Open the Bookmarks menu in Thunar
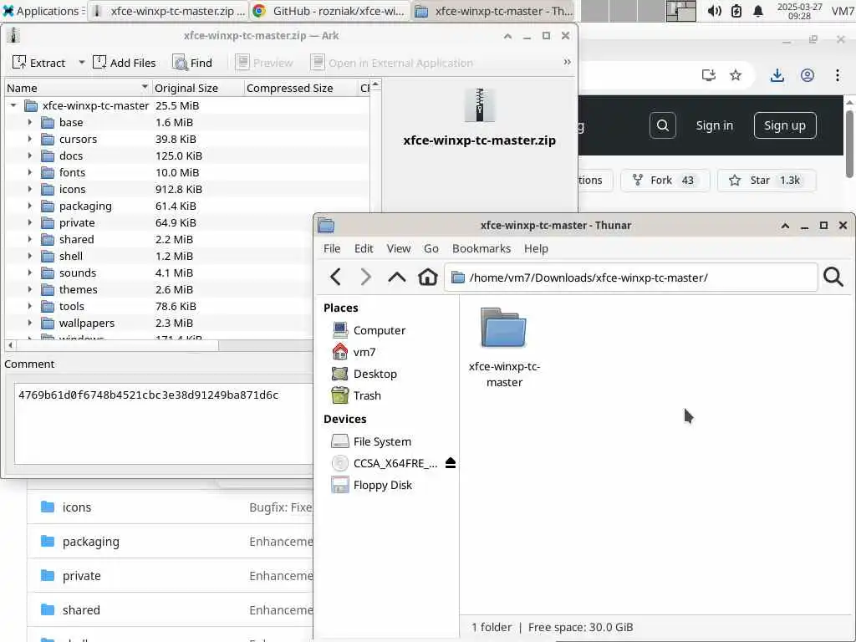The height and width of the screenshot is (642, 856). (481, 248)
